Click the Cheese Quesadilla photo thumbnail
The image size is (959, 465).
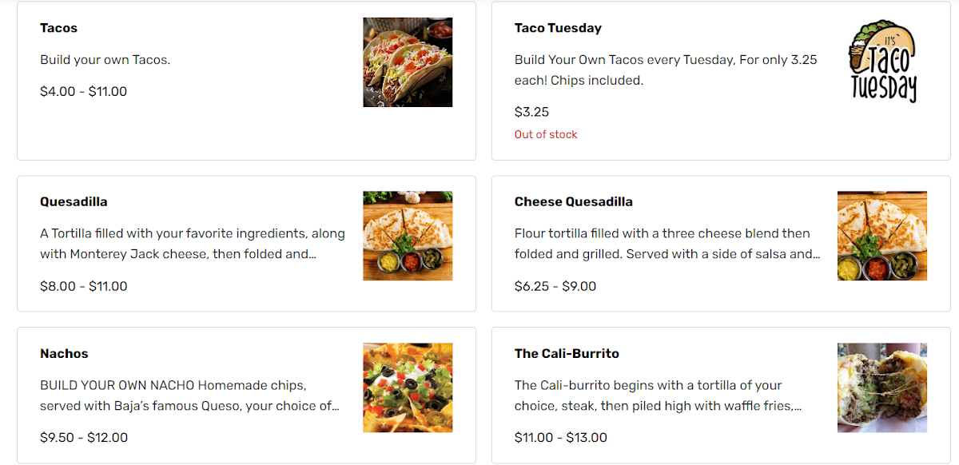coord(882,236)
